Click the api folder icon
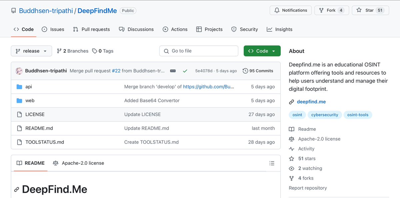Screen dimensions: 400x198 (19, 87)
